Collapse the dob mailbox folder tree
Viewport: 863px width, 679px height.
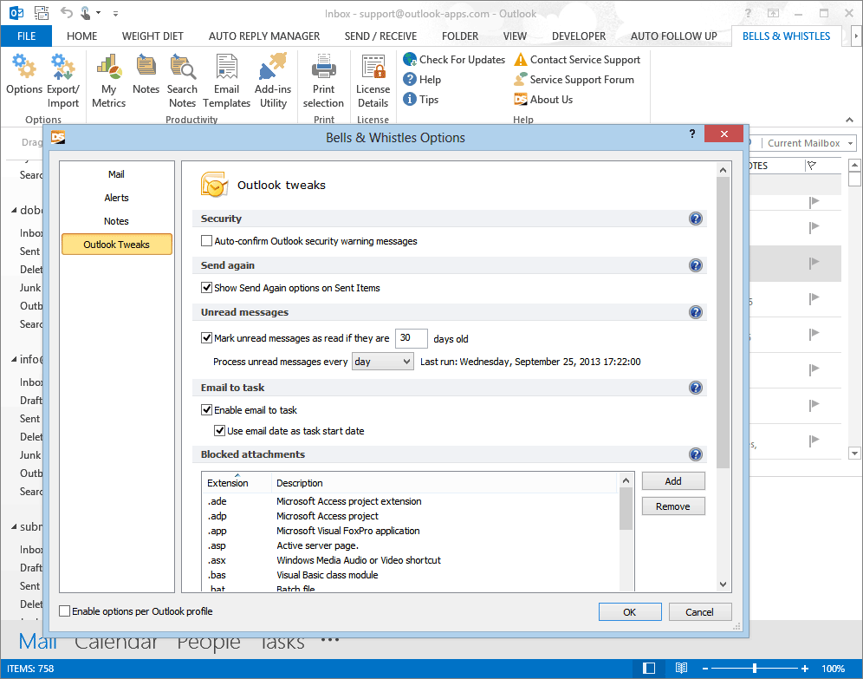14,211
